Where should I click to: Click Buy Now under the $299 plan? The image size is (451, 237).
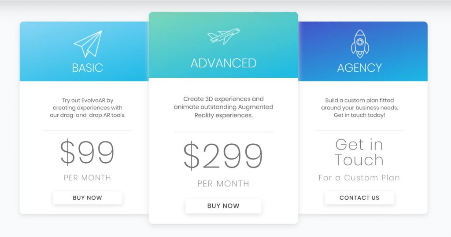click(223, 206)
